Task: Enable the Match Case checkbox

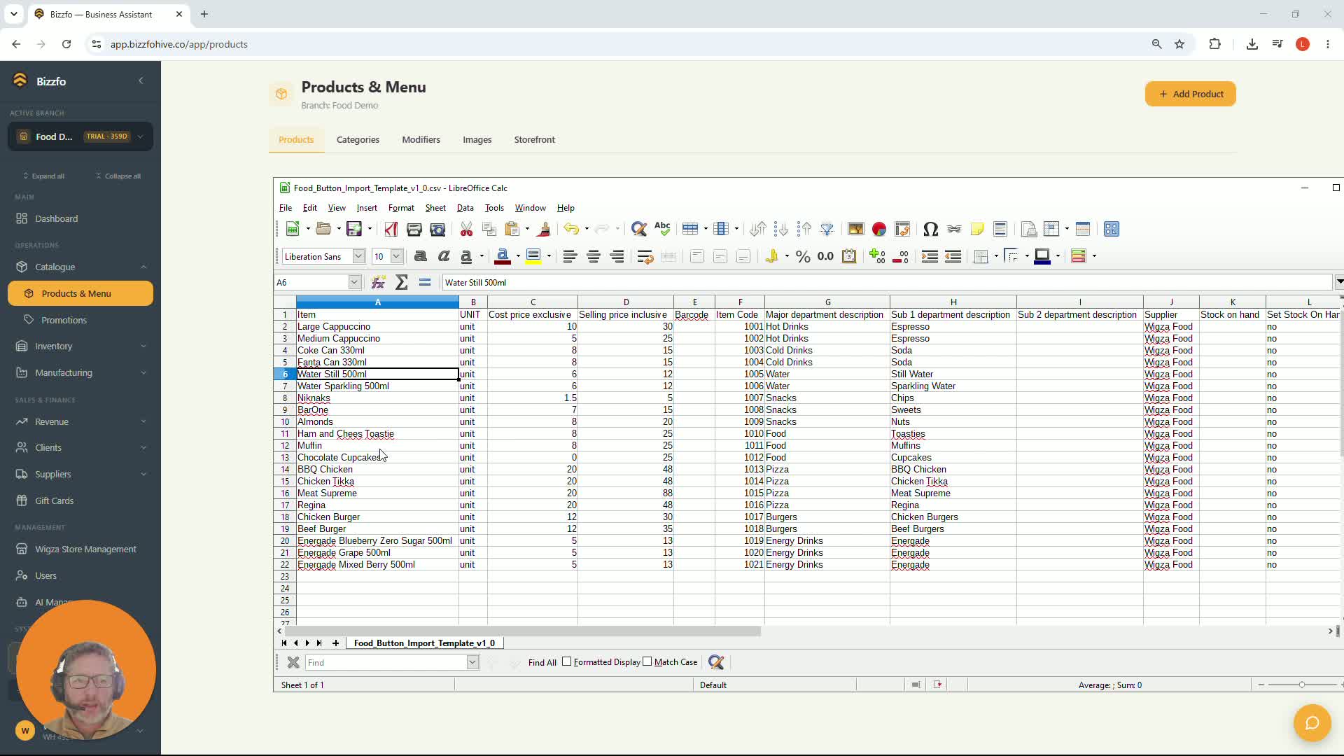Action: point(647,662)
